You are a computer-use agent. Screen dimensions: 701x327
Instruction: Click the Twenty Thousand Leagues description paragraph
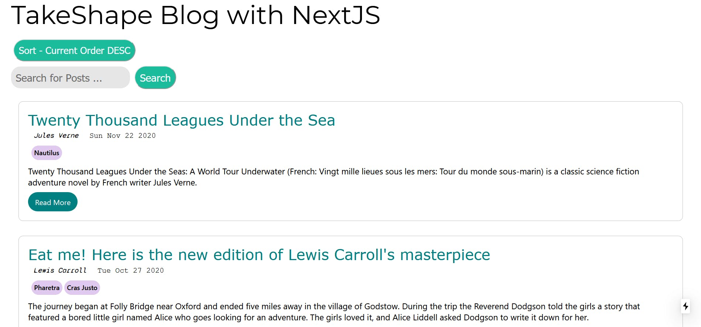(334, 177)
